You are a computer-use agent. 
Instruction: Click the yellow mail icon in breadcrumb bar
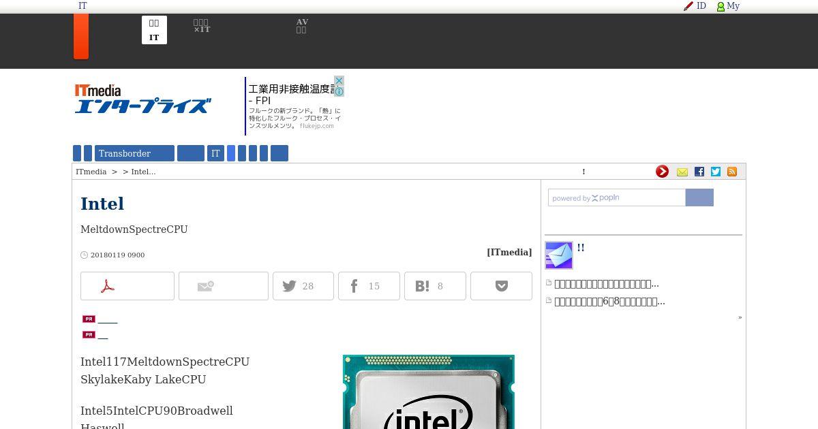coord(682,172)
